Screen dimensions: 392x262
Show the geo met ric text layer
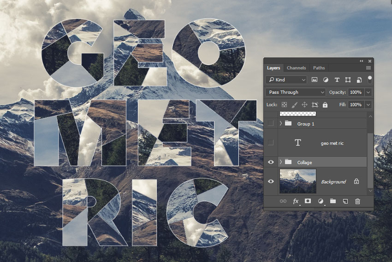[271, 142]
